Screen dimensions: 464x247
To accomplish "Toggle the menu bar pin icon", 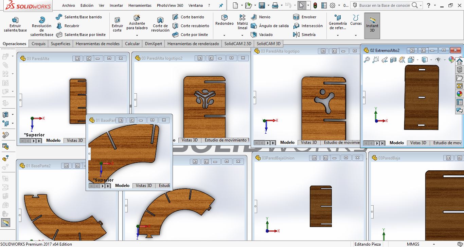I will (x=221, y=5).
